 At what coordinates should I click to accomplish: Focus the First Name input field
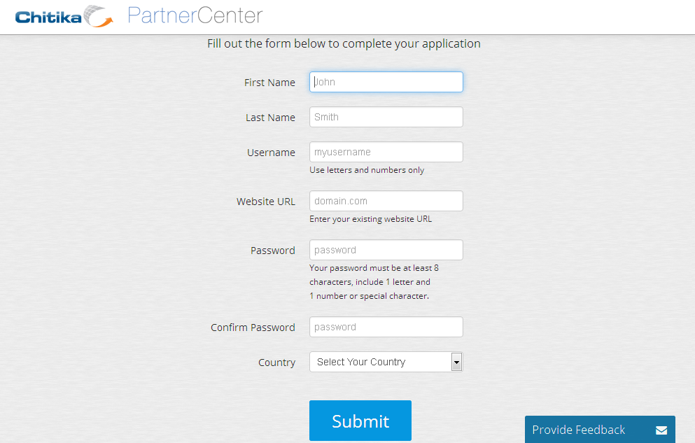coord(386,82)
